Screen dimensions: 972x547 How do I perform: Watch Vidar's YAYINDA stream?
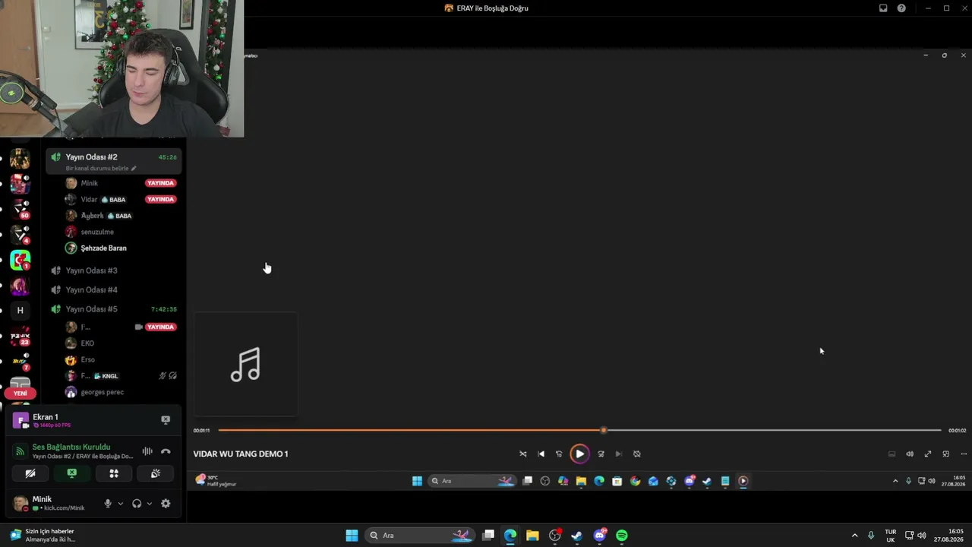coord(160,199)
